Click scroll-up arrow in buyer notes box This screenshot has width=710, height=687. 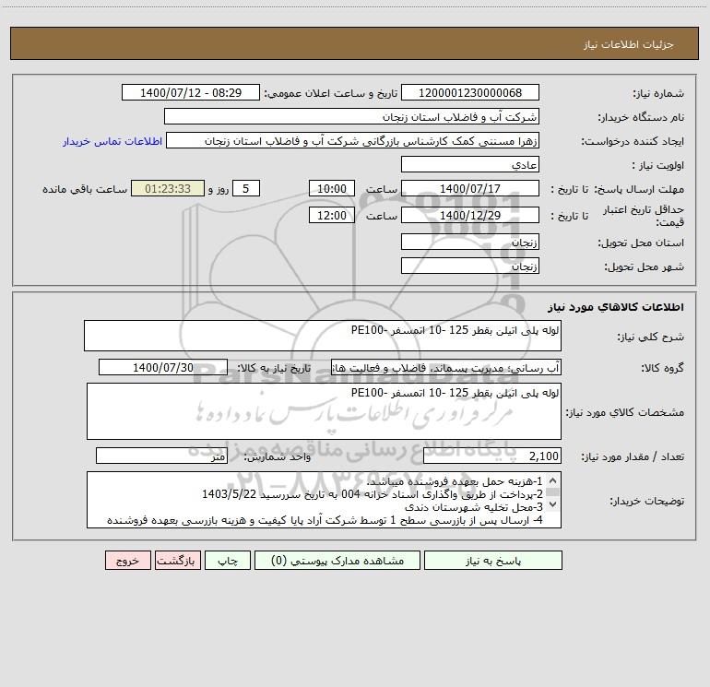pyautogui.click(x=552, y=481)
